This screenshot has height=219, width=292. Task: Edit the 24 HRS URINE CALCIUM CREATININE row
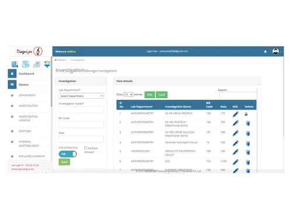coord(235,133)
